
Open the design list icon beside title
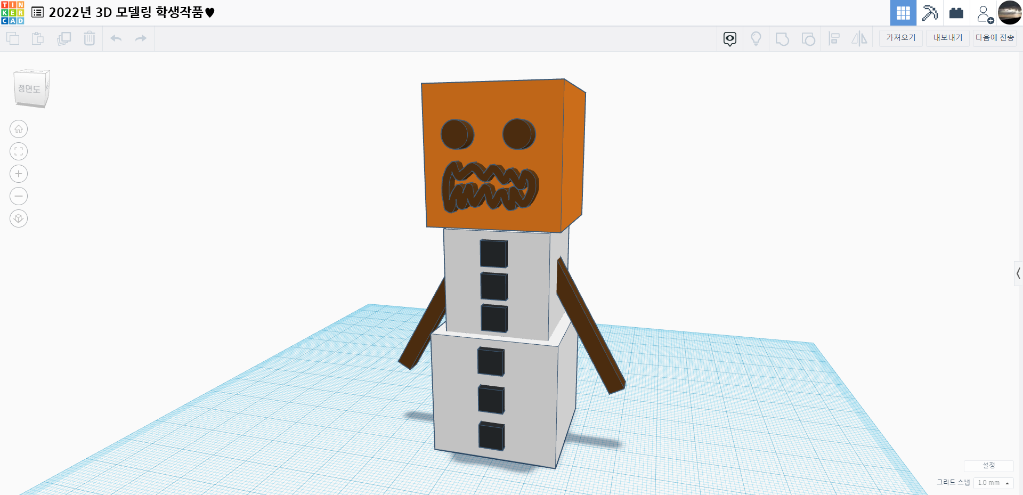click(37, 12)
